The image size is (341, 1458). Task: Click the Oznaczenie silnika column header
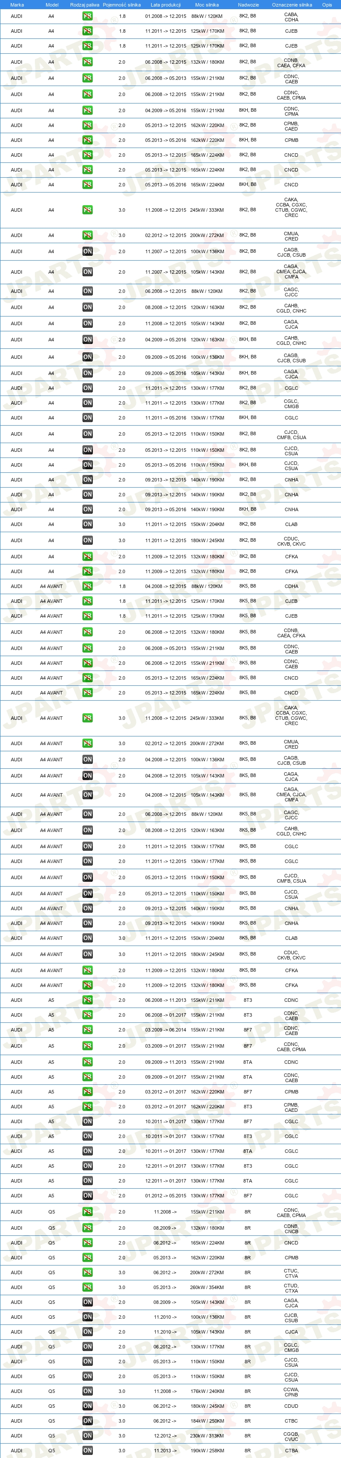click(292, 4)
